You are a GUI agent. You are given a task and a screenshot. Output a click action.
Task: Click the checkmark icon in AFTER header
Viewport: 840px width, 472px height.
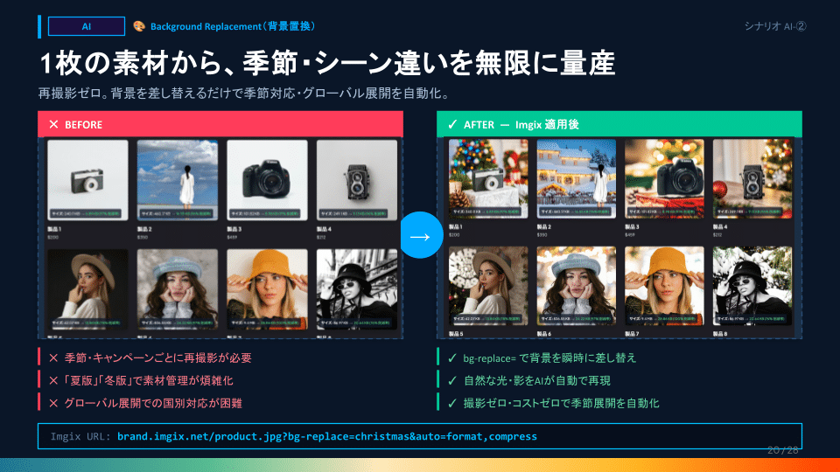pyautogui.click(x=452, y=124)
